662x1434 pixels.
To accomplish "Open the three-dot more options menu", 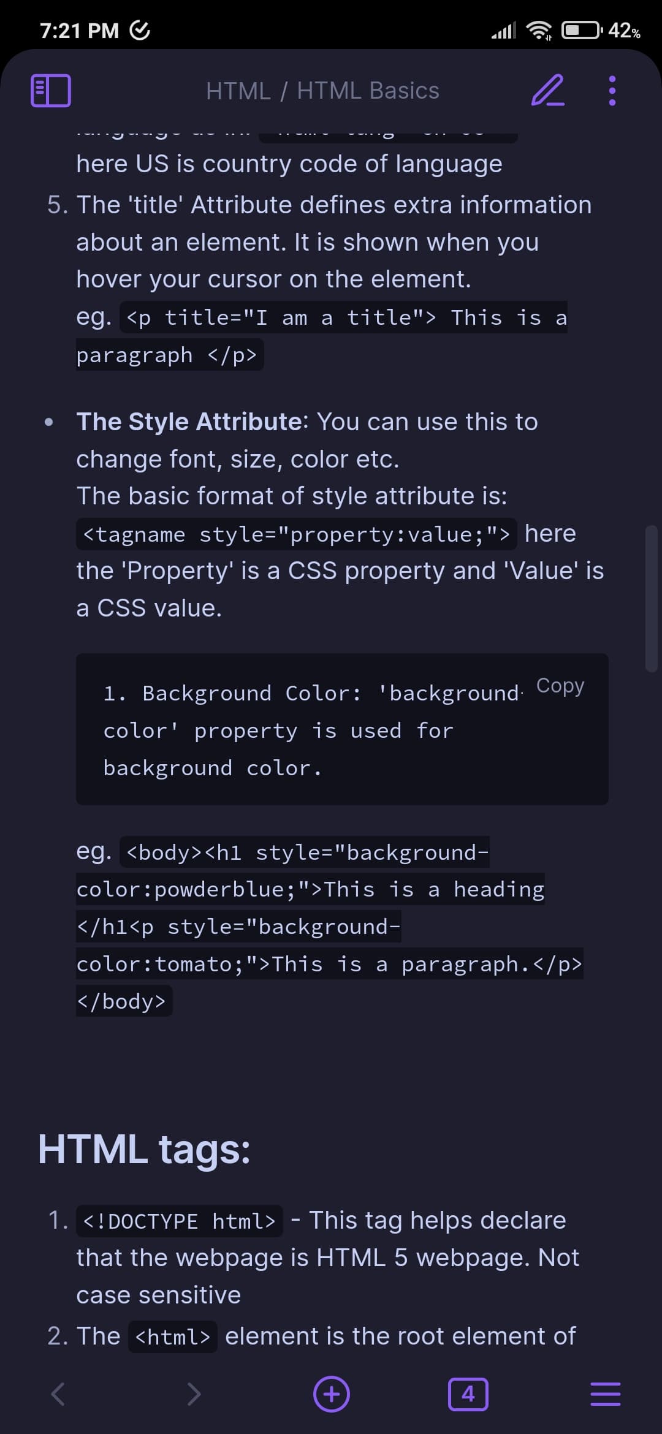I will (x=611, y=91).
